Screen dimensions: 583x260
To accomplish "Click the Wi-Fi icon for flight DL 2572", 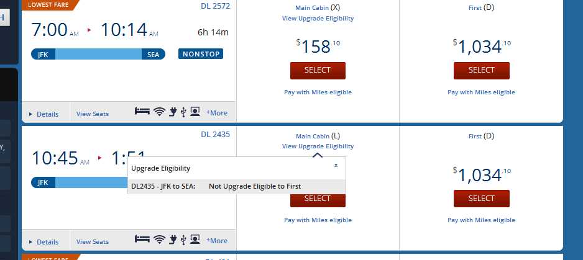I will [x=160, y=112].
